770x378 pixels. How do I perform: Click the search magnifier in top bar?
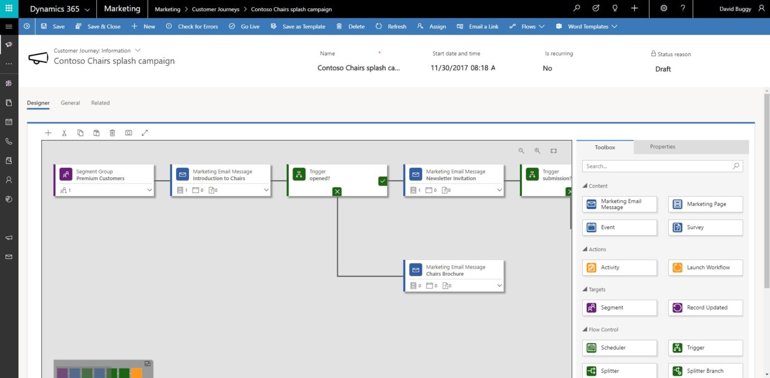pos(577,8)
